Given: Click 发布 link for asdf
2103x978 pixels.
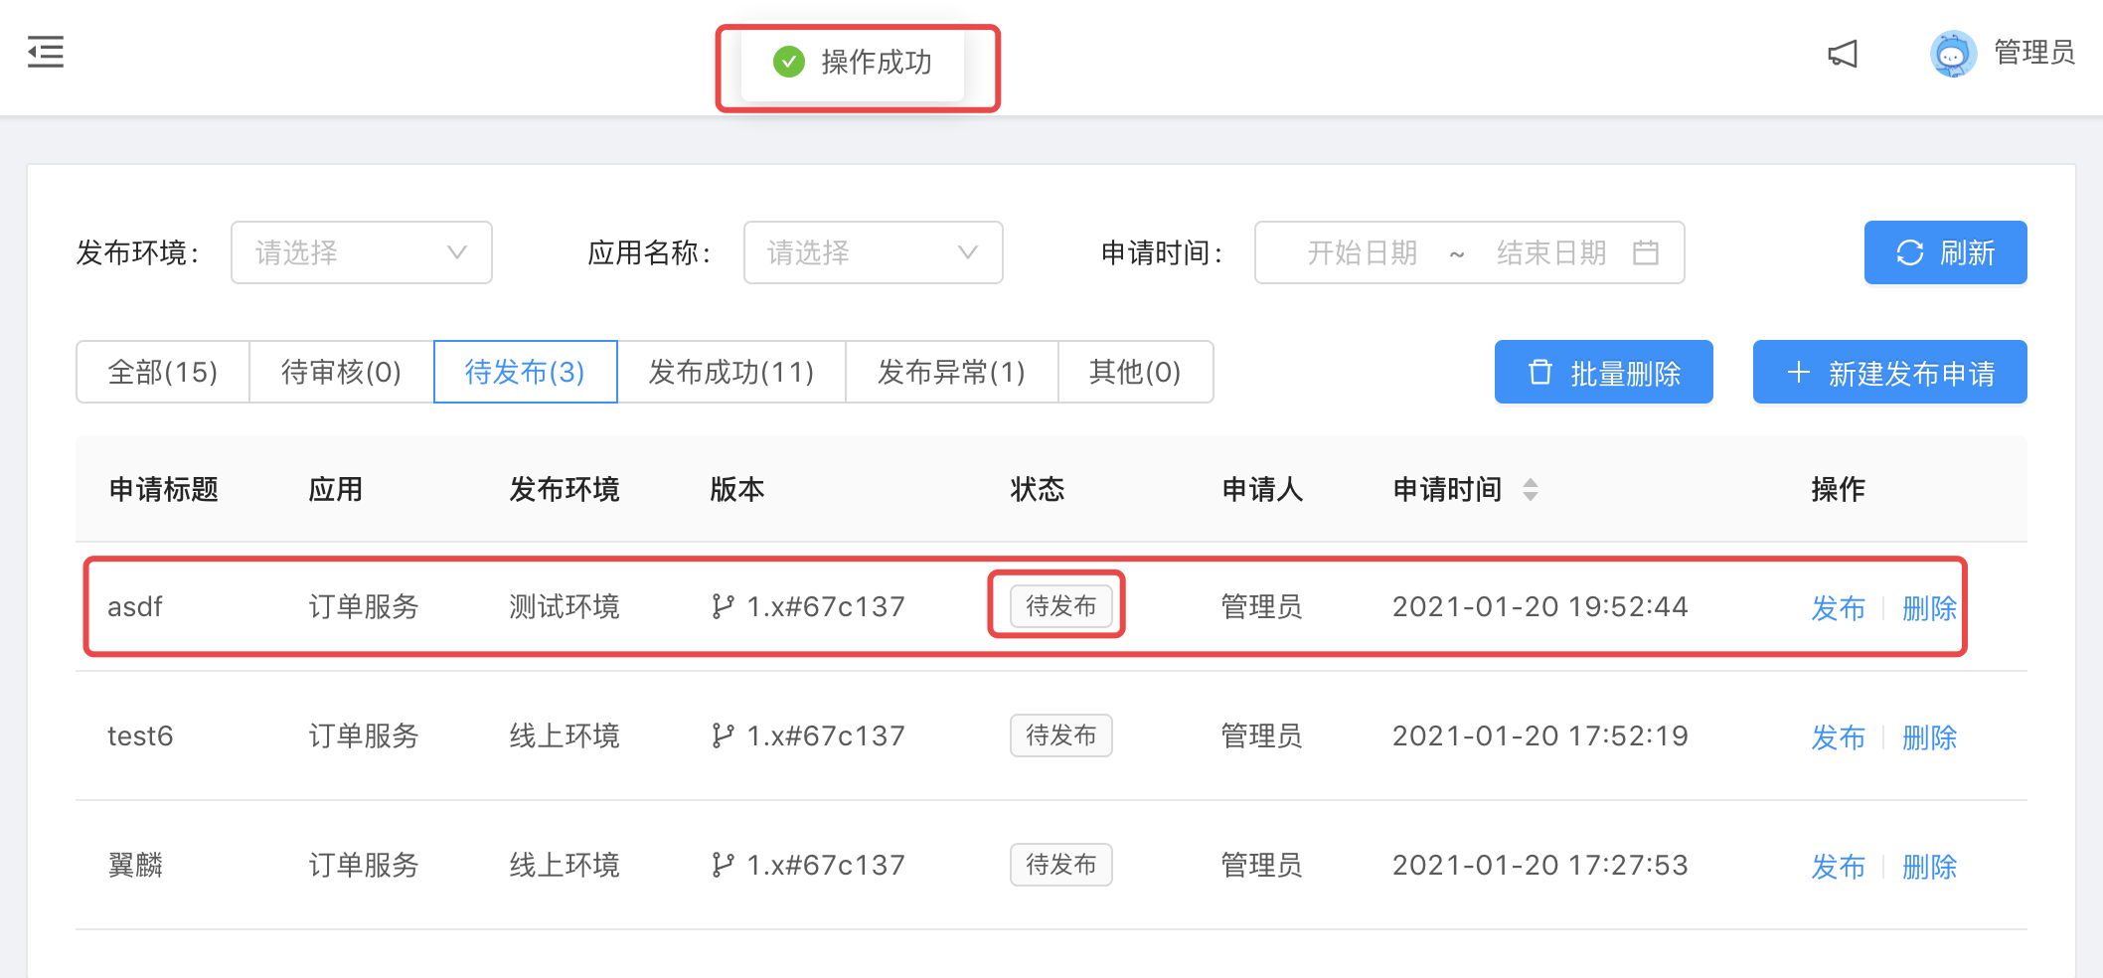Looking at the screenshot, I should (1838, 607).
